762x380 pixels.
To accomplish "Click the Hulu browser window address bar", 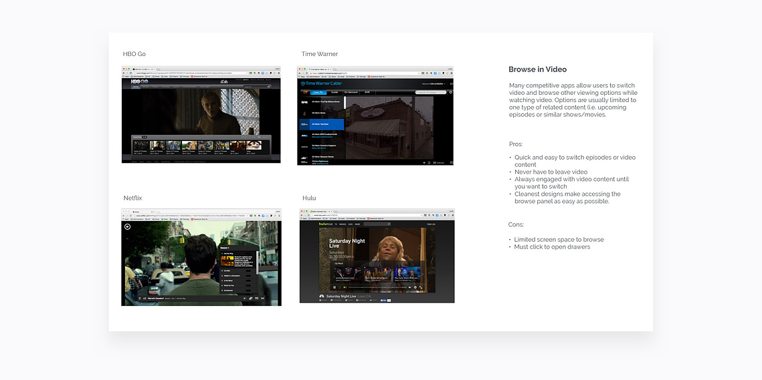I will (367, 215).
